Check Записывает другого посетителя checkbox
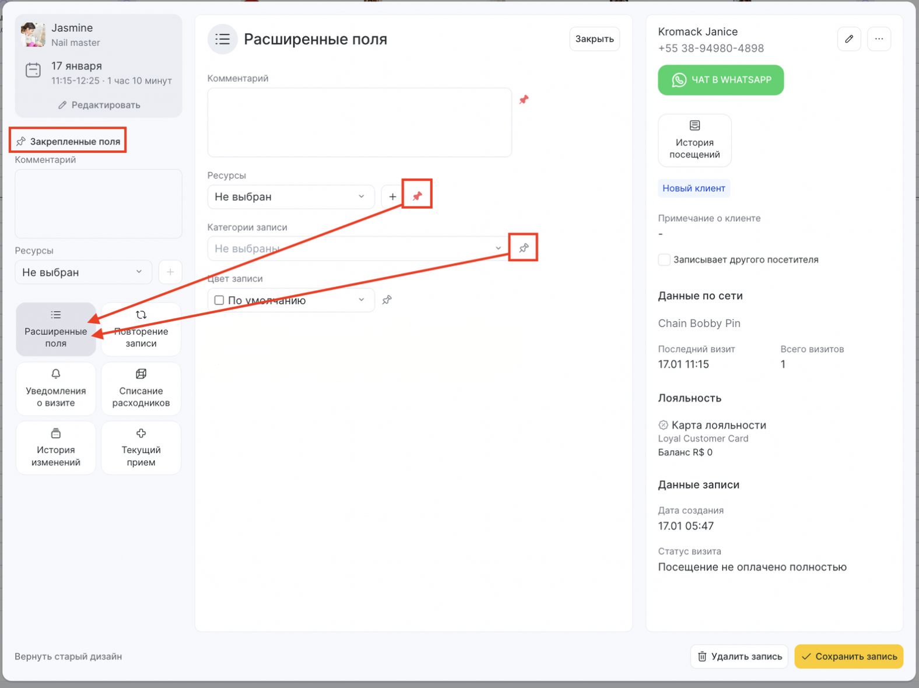The width and height of the screenshot is (919, 688). [664, 259]
